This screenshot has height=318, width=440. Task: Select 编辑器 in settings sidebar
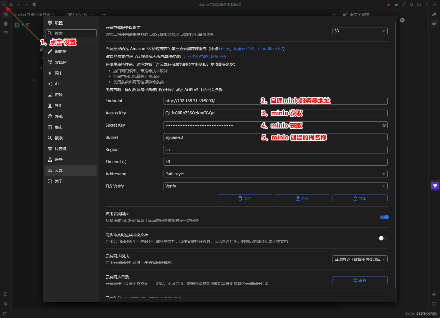(71, 52)
